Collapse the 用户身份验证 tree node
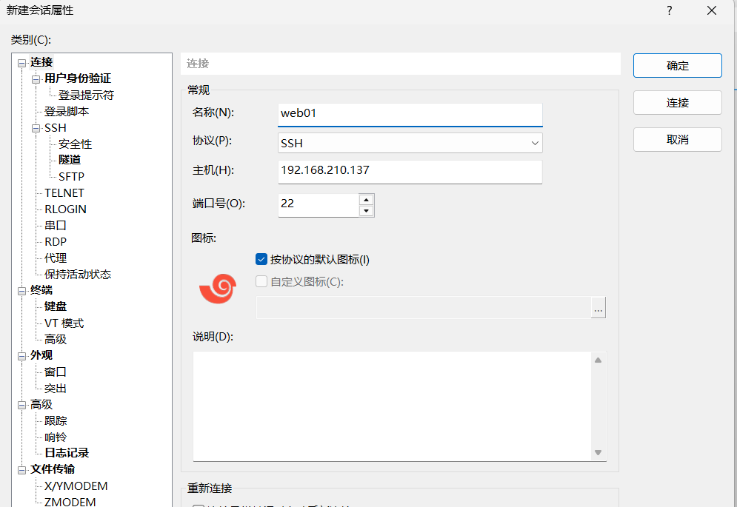 pyautogui.click(x=36, y=79)
